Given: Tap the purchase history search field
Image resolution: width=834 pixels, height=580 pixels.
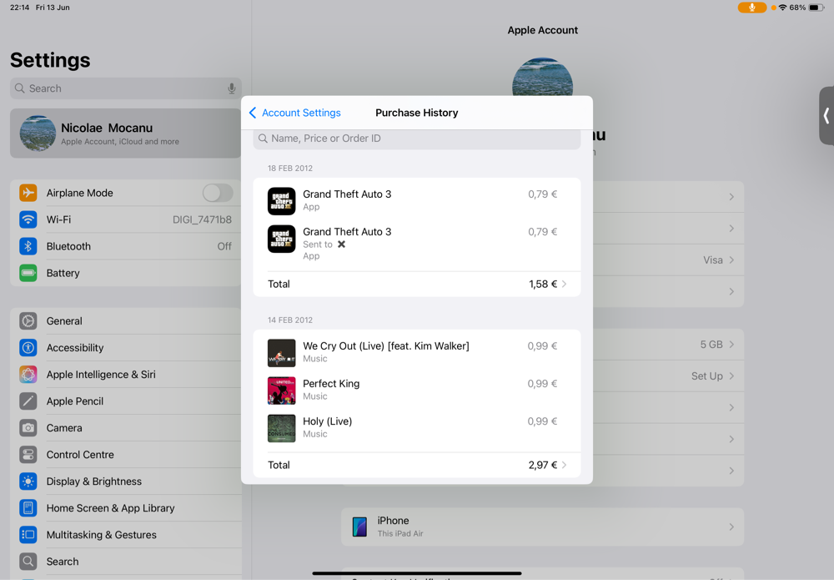Looking at the screenshot, I should coord(417,139).
